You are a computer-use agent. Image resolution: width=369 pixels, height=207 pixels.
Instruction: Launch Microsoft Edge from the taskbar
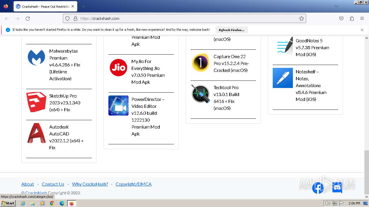62,203
